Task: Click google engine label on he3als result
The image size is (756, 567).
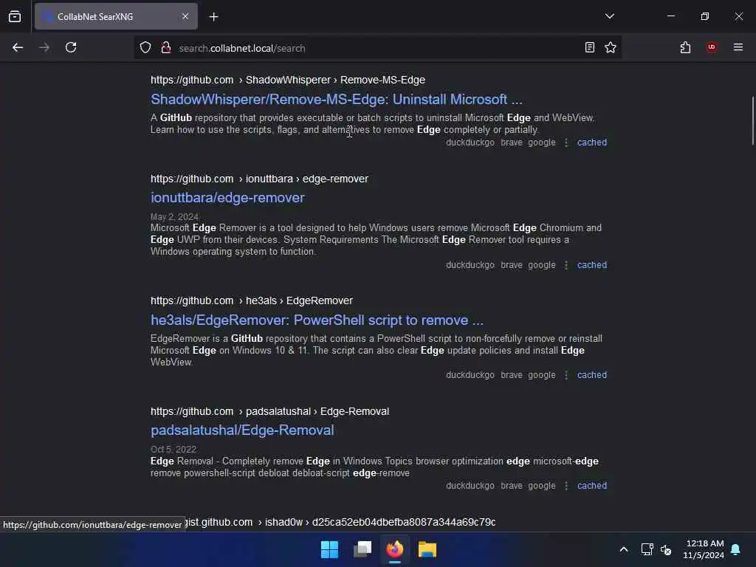Action: (x=541, y=375)
